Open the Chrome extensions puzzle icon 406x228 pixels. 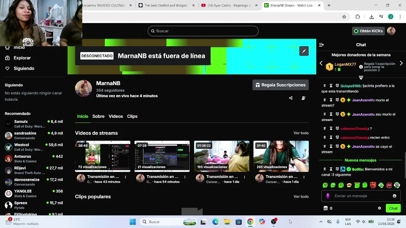(358, 17)
